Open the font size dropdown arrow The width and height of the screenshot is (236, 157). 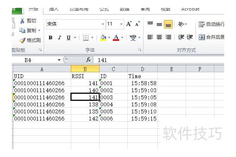(x=121, y=24)
